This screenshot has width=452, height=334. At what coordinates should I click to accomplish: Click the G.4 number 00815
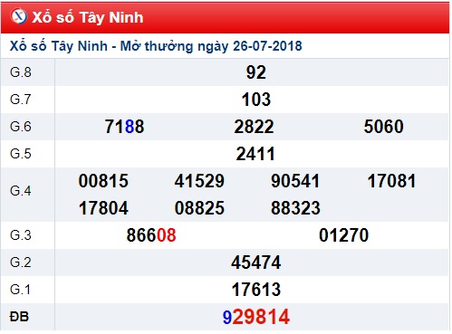click(x=103, y=181)
